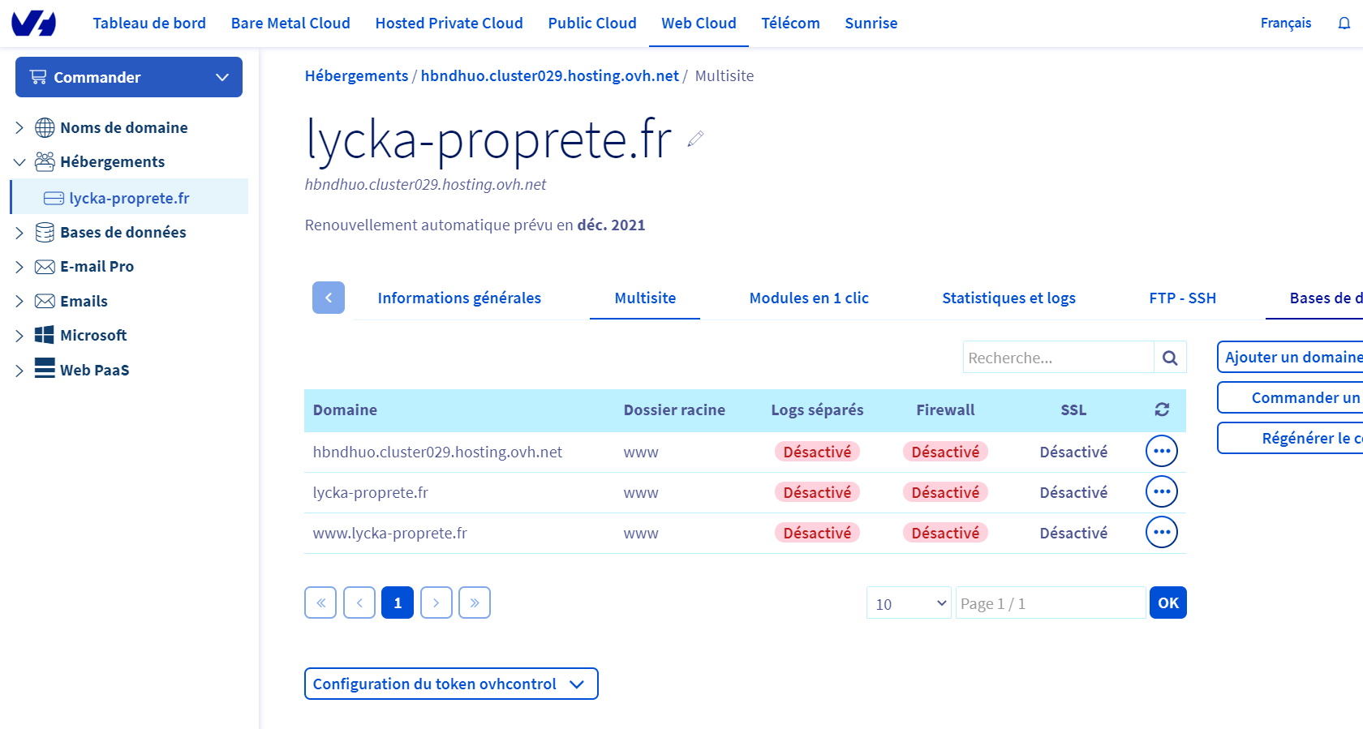Click the OVH logo icon

click(x=33, y=24)
